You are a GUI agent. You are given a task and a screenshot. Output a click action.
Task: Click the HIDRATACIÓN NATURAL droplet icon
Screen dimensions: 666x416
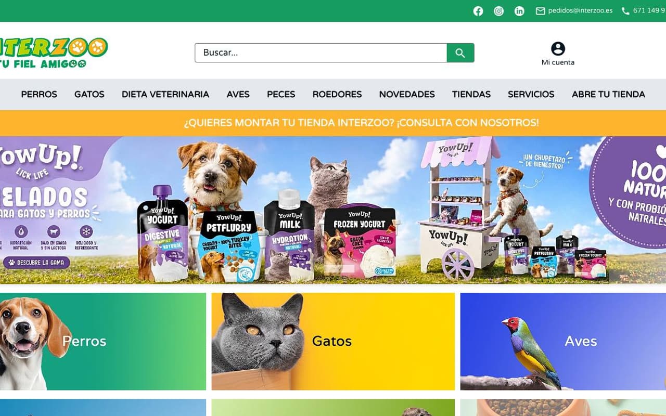(21, 231)
